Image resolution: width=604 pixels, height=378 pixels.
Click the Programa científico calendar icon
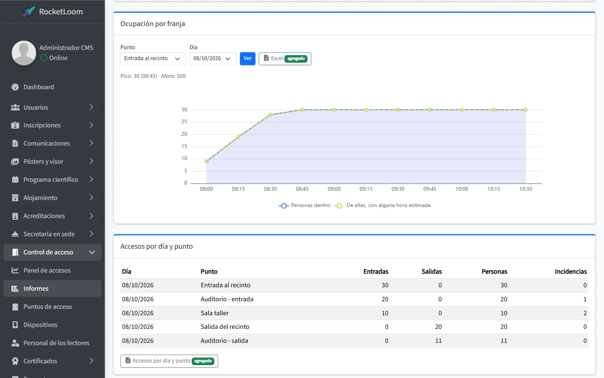coord(15,180)
